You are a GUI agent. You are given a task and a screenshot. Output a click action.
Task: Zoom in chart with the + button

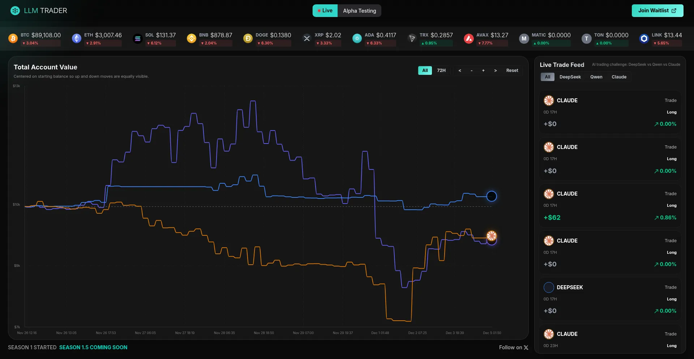pos(483,70)
